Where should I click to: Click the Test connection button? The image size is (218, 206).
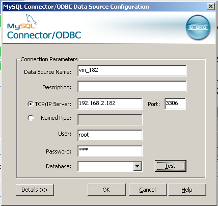[x=171, y=166]
